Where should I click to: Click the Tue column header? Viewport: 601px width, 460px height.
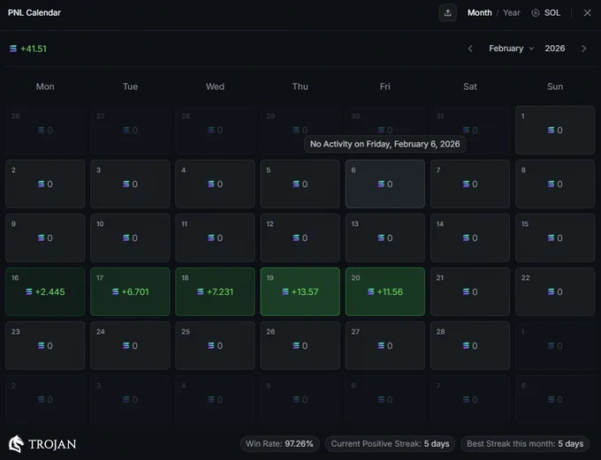(130, 87)
